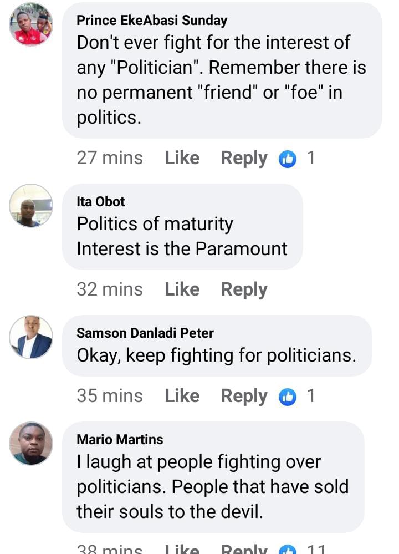
Task: Open the name link Ita Obot
Action: click(x=101, y=201)
